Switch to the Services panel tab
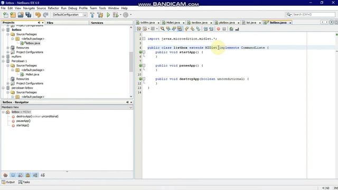This screenshot has width=338, height=190. (97, 23)
